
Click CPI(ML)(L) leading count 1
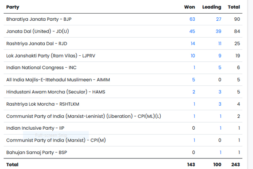(220, 116)
